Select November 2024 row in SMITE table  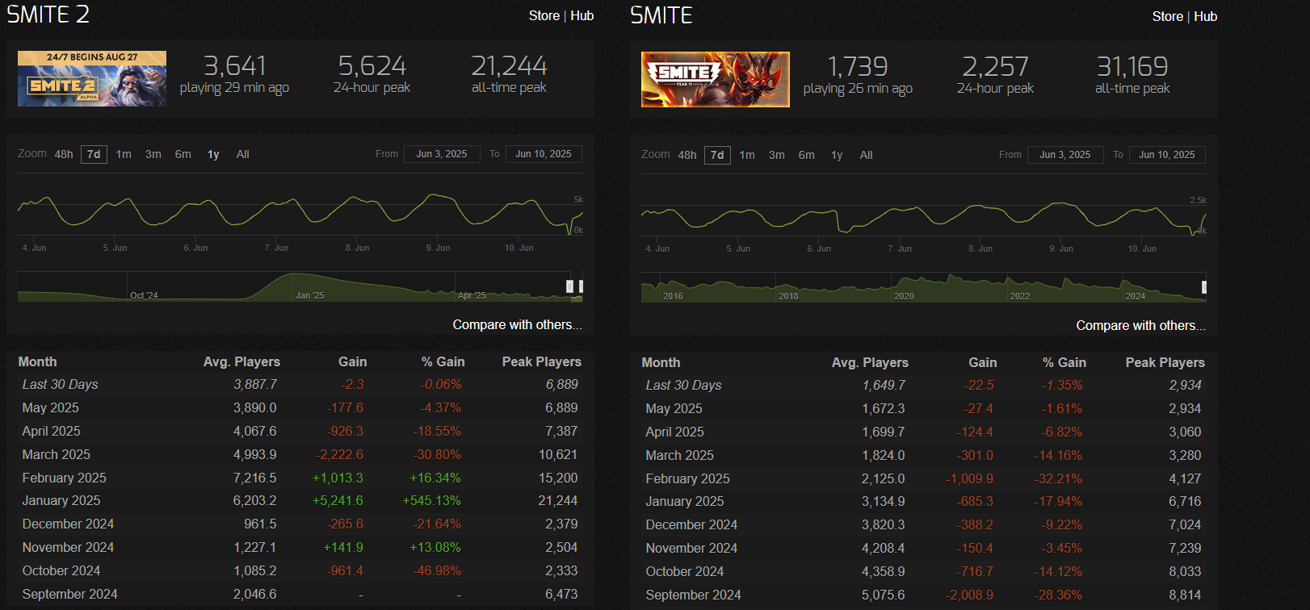pos(924,548)
